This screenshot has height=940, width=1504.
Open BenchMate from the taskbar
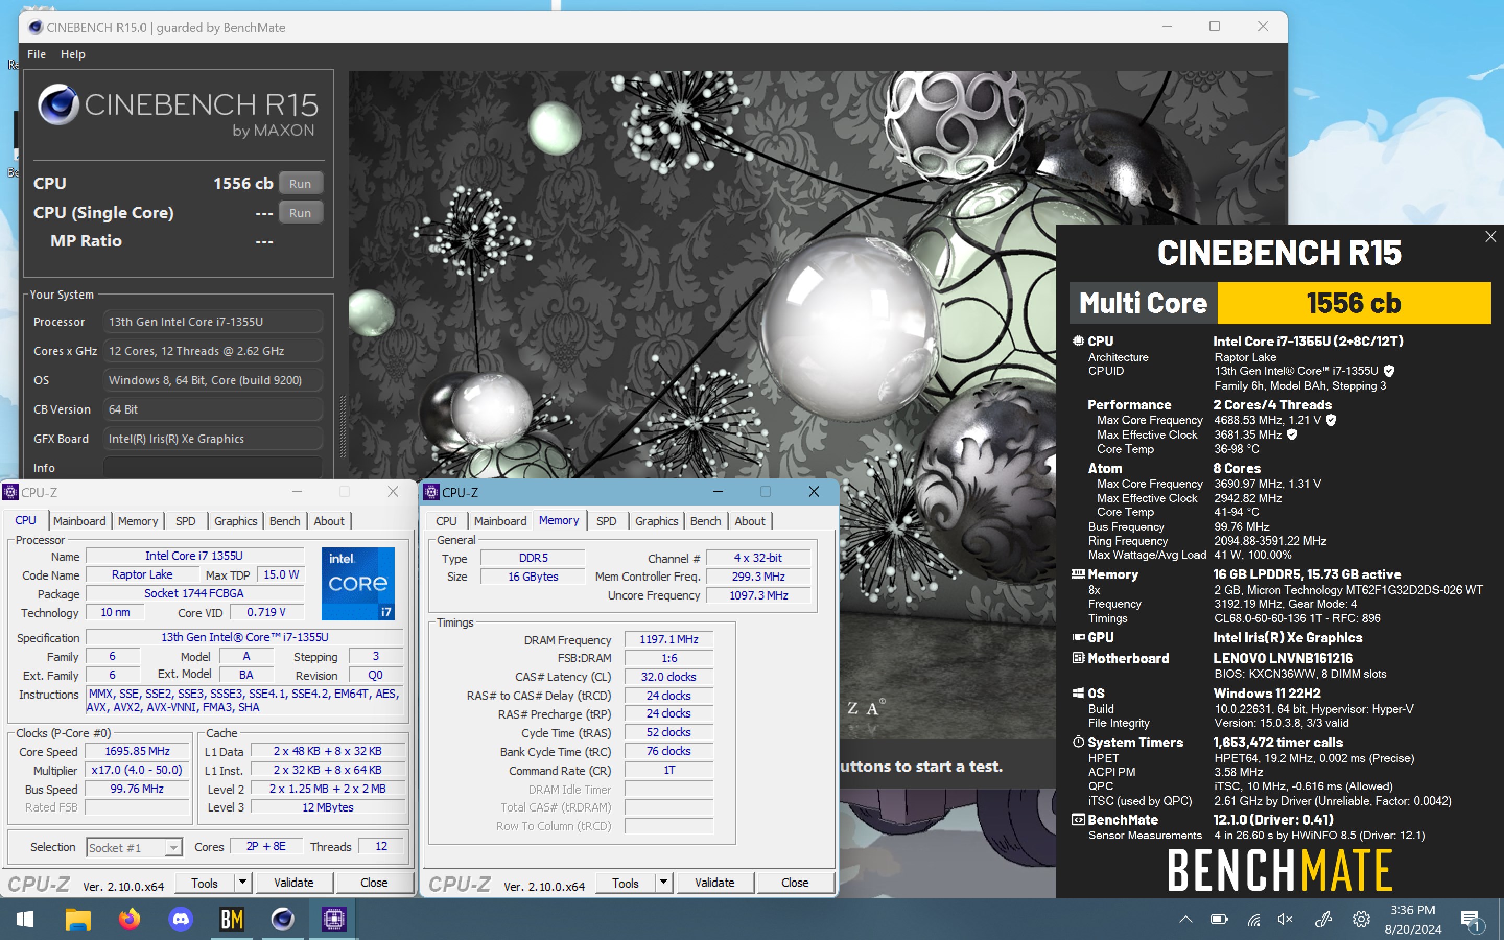[232, 919]
